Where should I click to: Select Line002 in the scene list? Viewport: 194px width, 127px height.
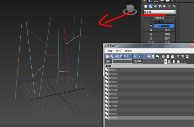(x=149, y=74)
